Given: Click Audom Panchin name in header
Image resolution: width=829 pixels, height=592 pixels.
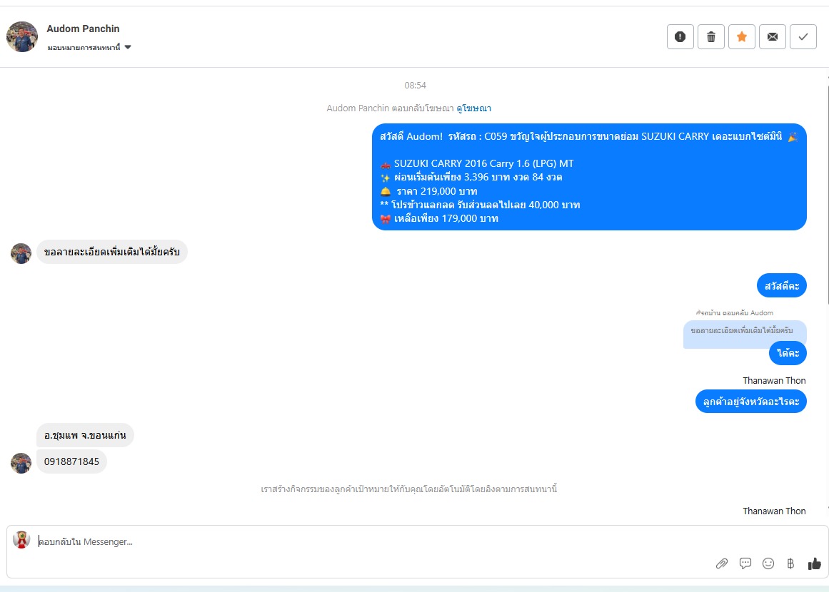Looking at the screenshot, I should [x=83, y=29].
